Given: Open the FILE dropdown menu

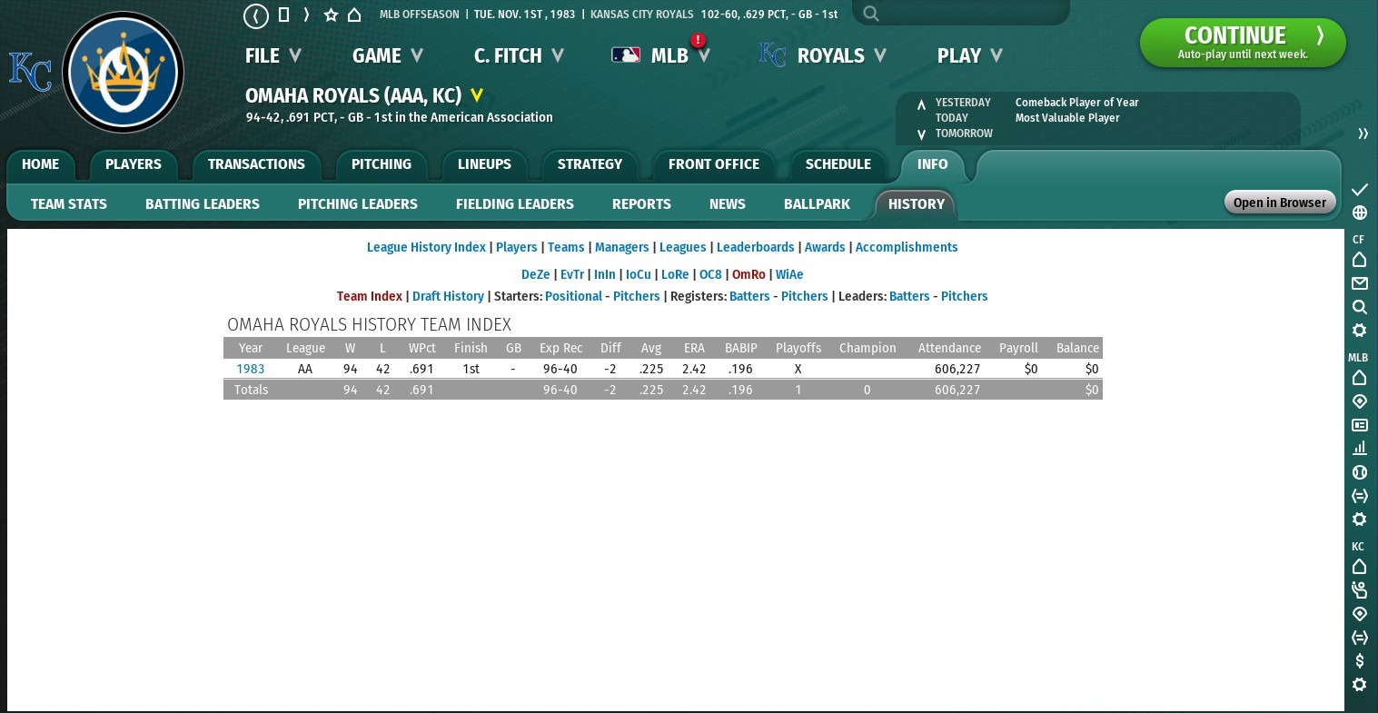Looking at the screenshot, I should tap(272, 55).
